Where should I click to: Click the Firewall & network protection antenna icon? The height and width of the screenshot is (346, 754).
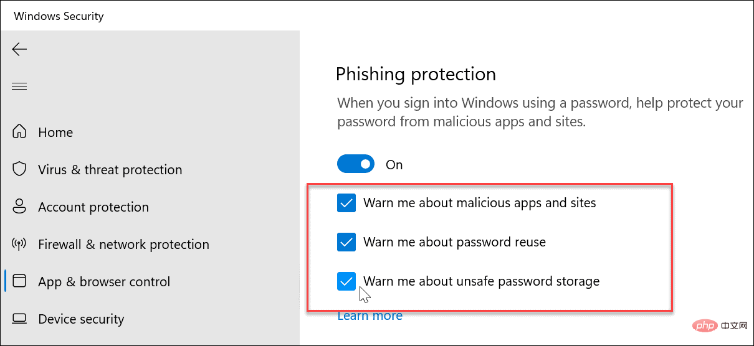tap(19, 244)
